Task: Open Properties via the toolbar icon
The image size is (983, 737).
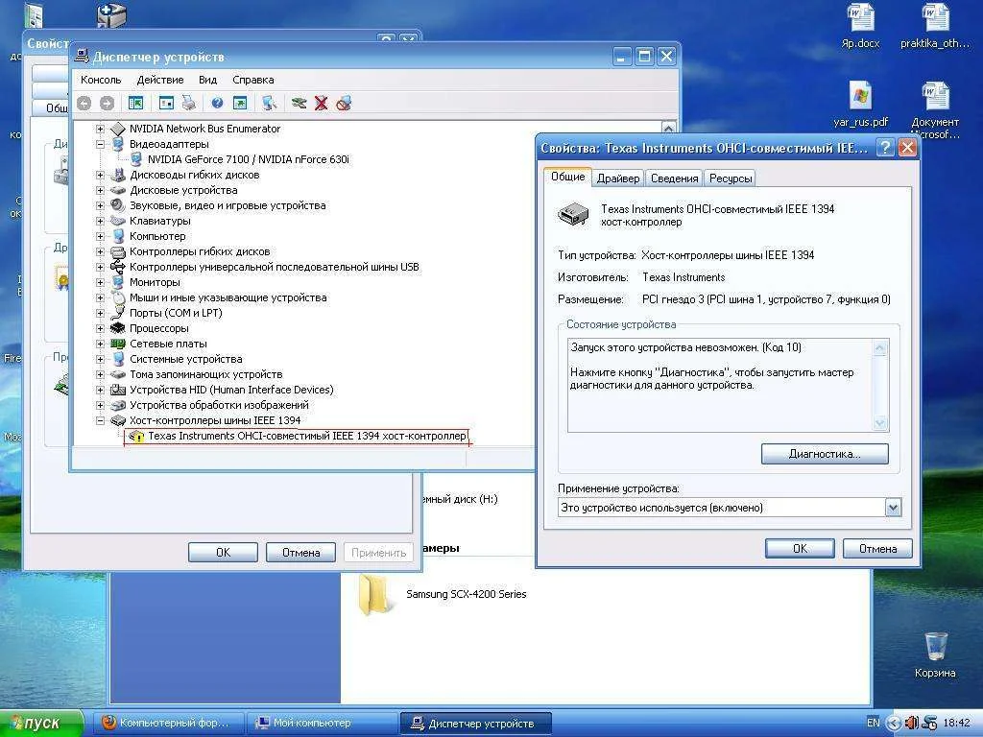Action: (166, 104)
